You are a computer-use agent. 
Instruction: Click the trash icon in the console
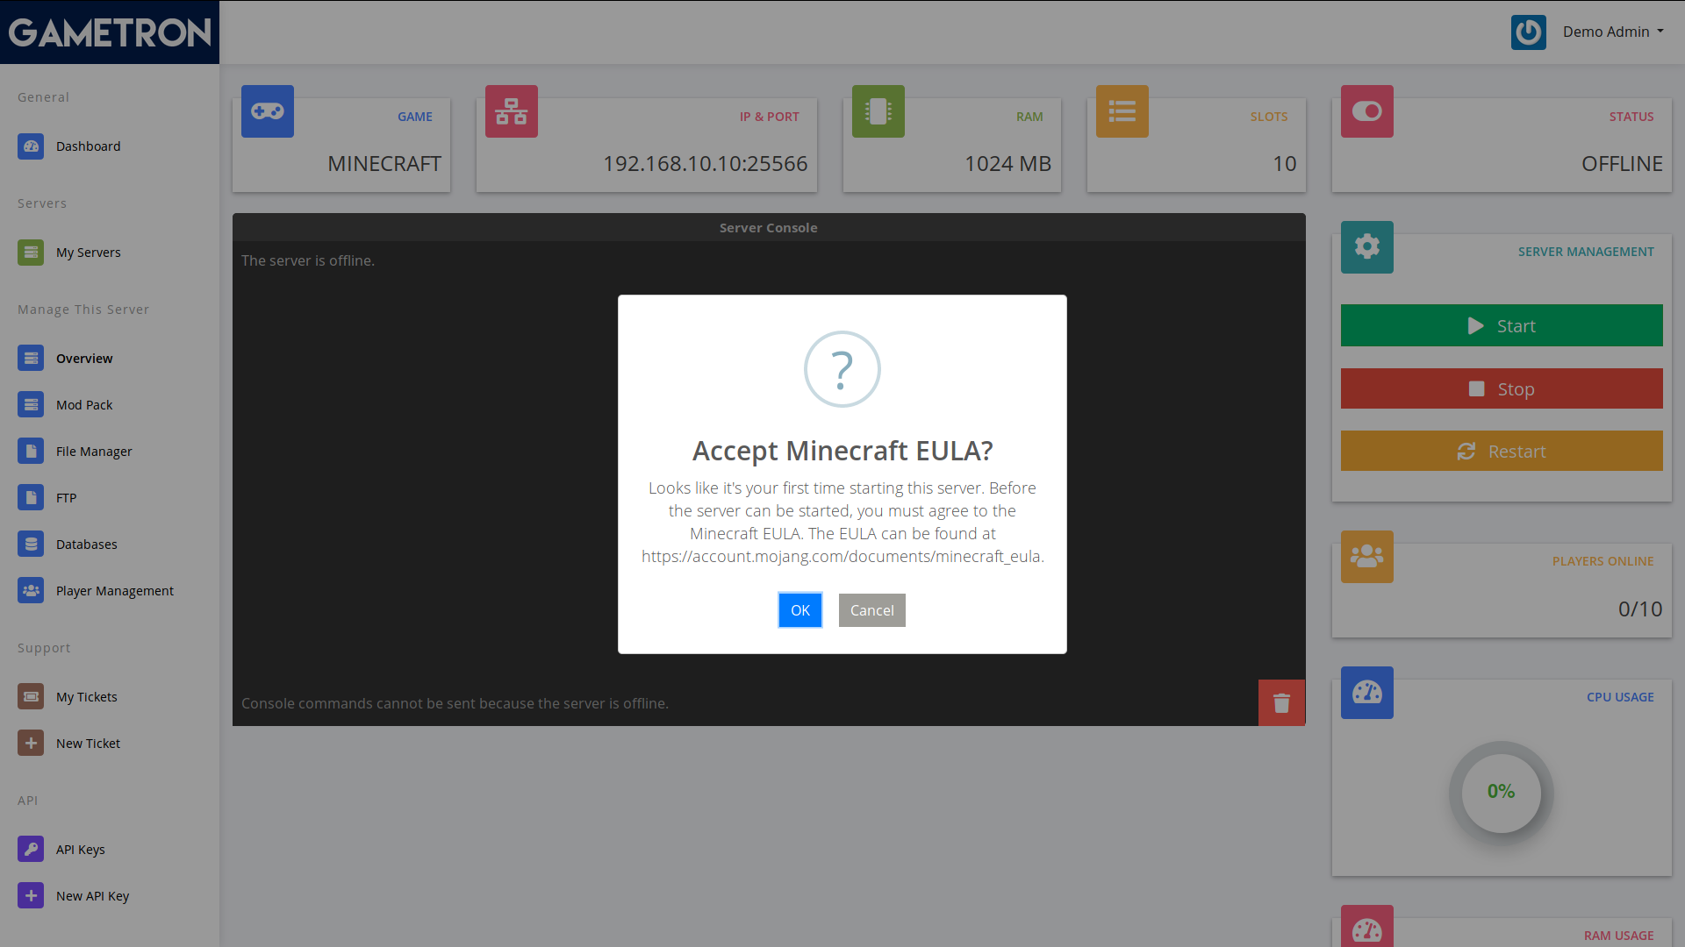coord(1281,702)
